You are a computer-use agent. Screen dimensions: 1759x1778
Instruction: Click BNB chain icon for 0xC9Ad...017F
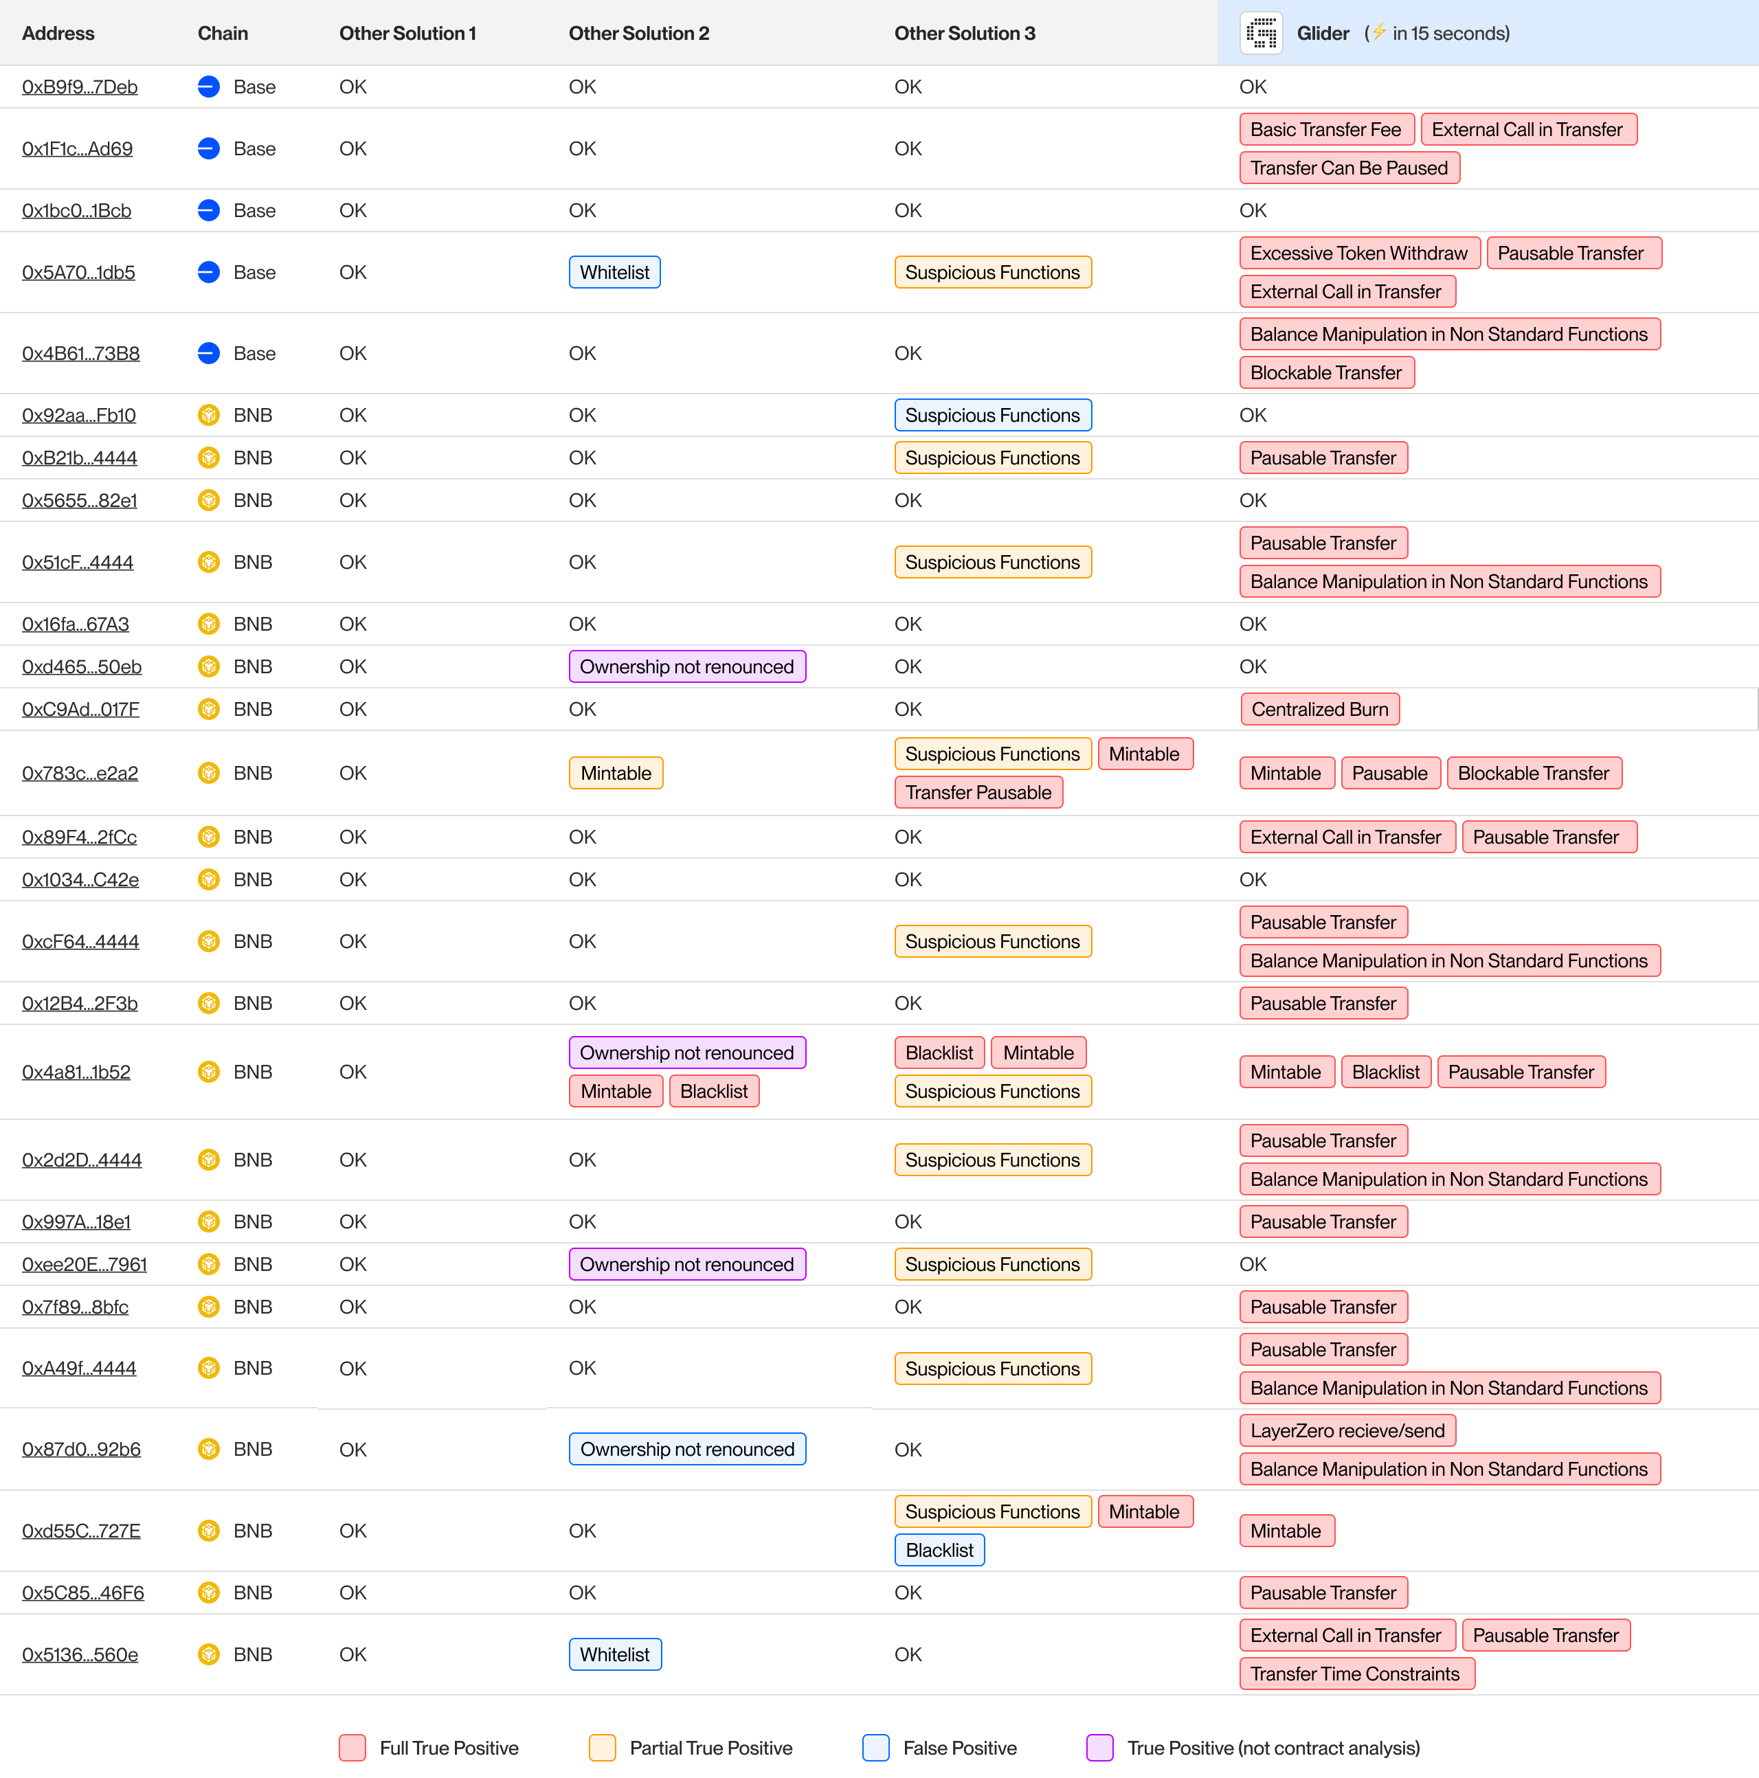tap(209, 708)
